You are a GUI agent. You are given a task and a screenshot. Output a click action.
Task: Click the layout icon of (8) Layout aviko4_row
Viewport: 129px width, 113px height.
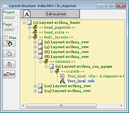(40, 57)
